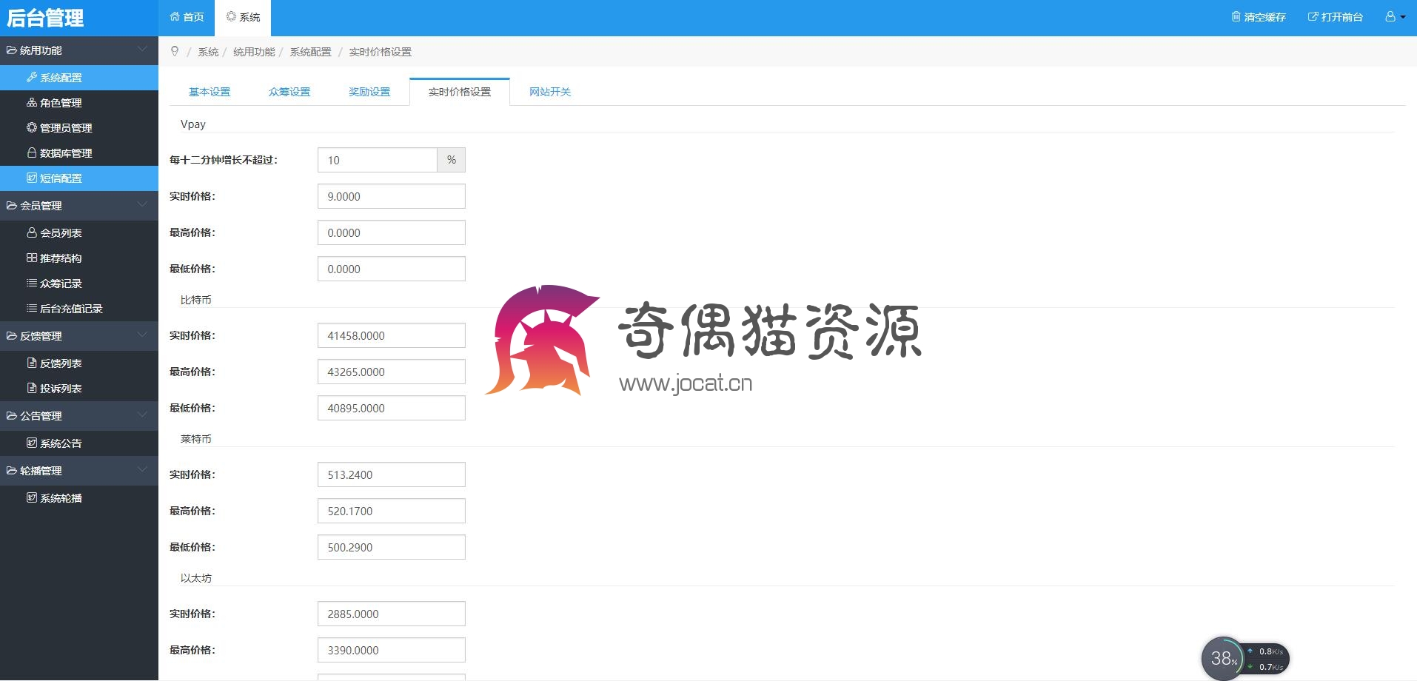The height and width of the screenshot is (681, 1417).
Task: Click the 统用功能 breadcrumb link
Action: pyautogui.click(x=254, y=52)
